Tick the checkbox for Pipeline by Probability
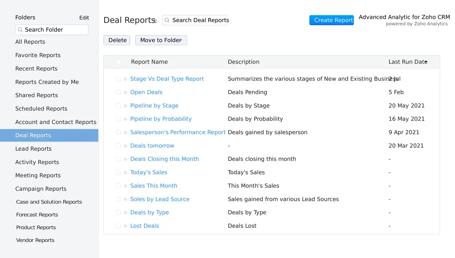 [x=118, y=119]
